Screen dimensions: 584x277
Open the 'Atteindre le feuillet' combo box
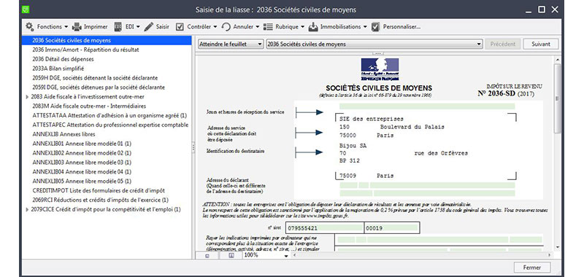pyautogui.click(x=231, y=44)
